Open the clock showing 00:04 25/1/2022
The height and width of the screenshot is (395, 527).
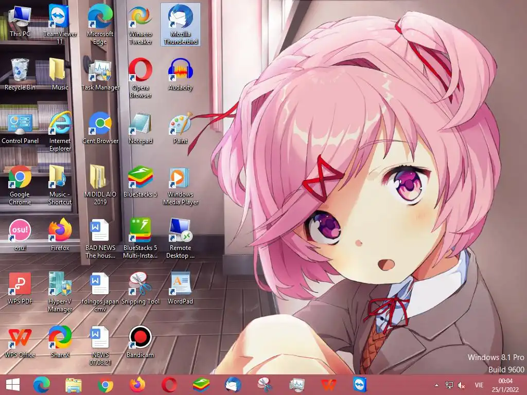(505, 385)
